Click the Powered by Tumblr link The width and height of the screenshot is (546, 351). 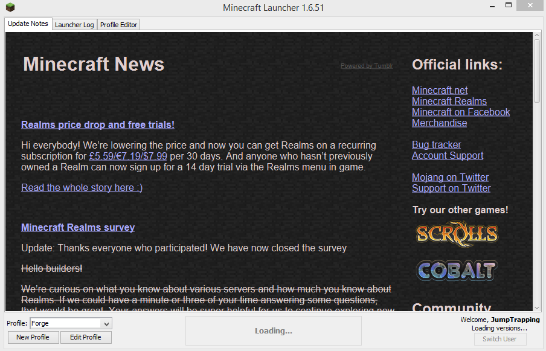point(367,66)
